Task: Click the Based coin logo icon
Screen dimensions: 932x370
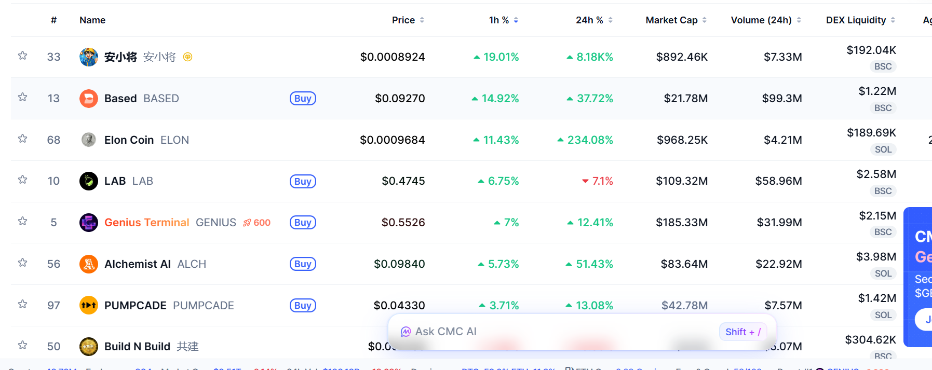Action: click(x=89, y=99)
